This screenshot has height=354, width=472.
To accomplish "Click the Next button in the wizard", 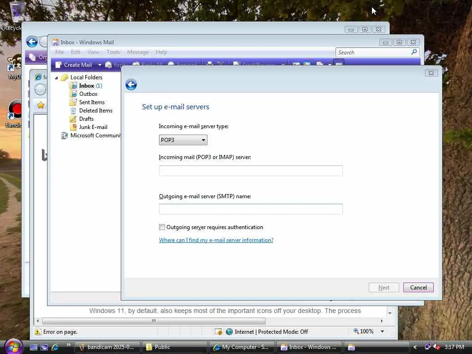I will [384, 288].
